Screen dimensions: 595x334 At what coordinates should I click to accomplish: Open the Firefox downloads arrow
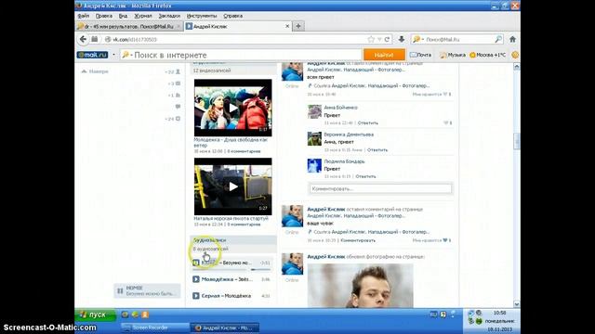coord(402,39)
